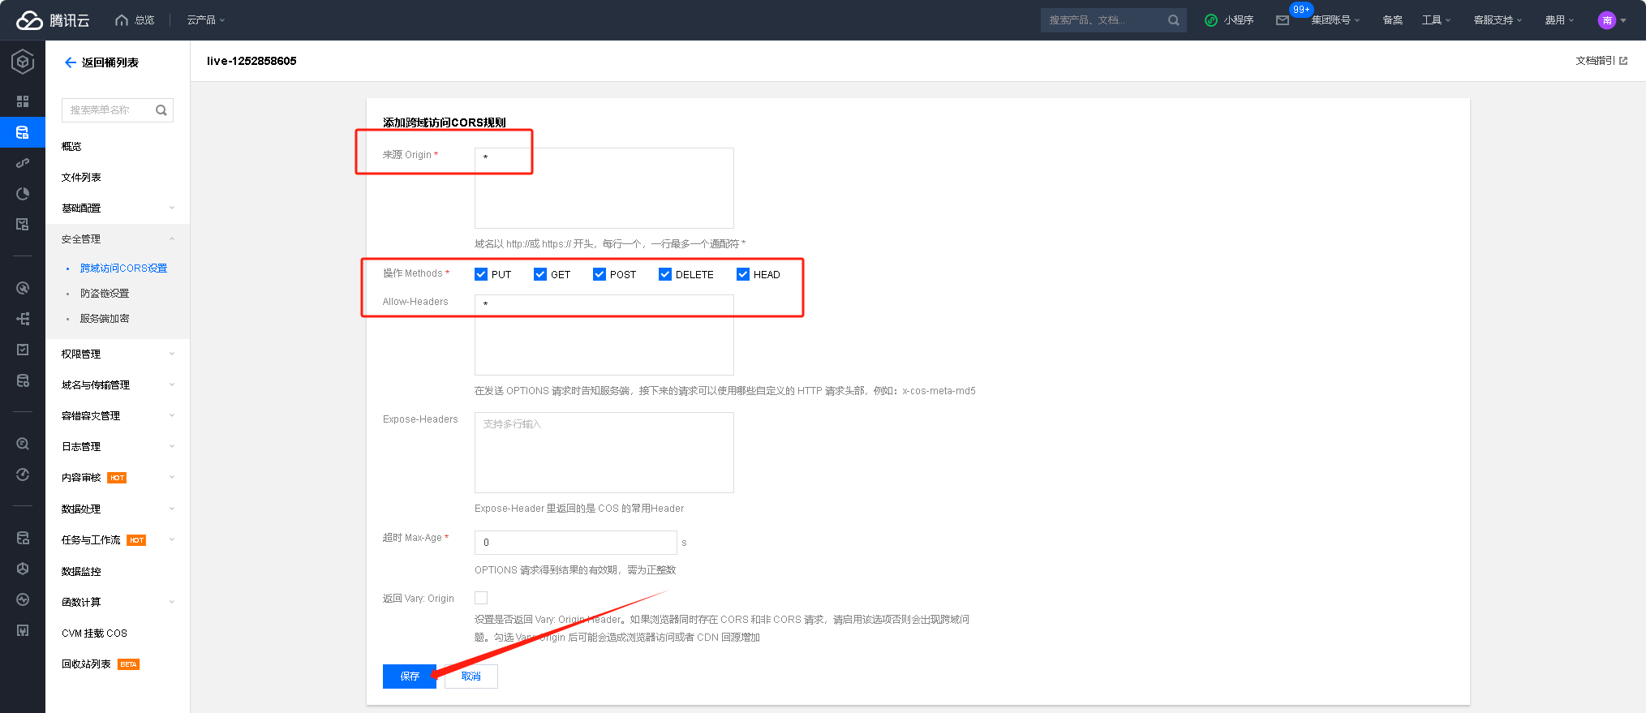
Task: Open the mail inbox with 99+ badge
Action: click(x=1283, y=20)
